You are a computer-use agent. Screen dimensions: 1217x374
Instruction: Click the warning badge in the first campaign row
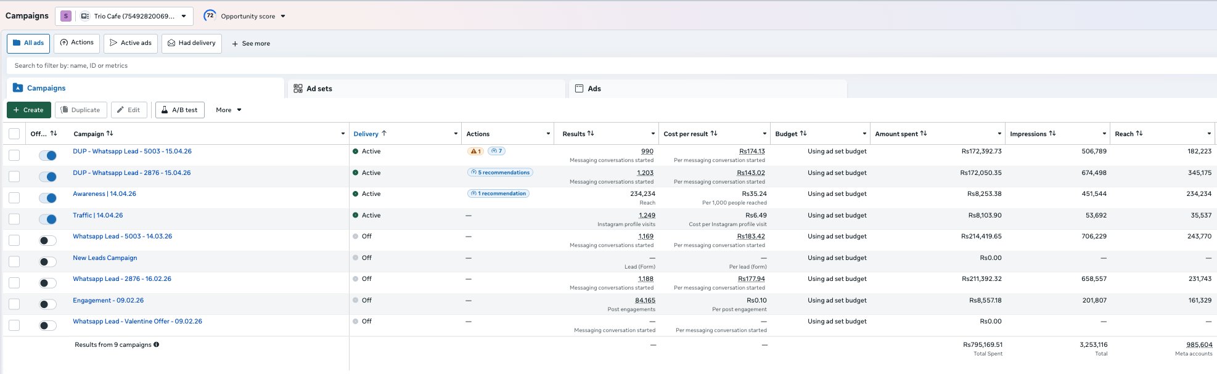[x=475, y=151]
